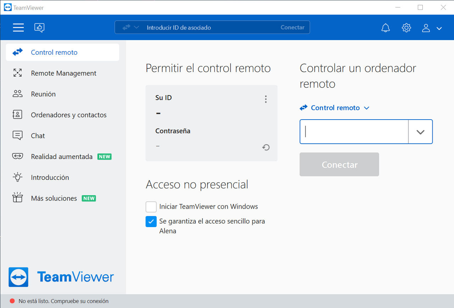Open the settings gear icon
The width and height of the screenshot is (454, 308).
coord(406,28)
